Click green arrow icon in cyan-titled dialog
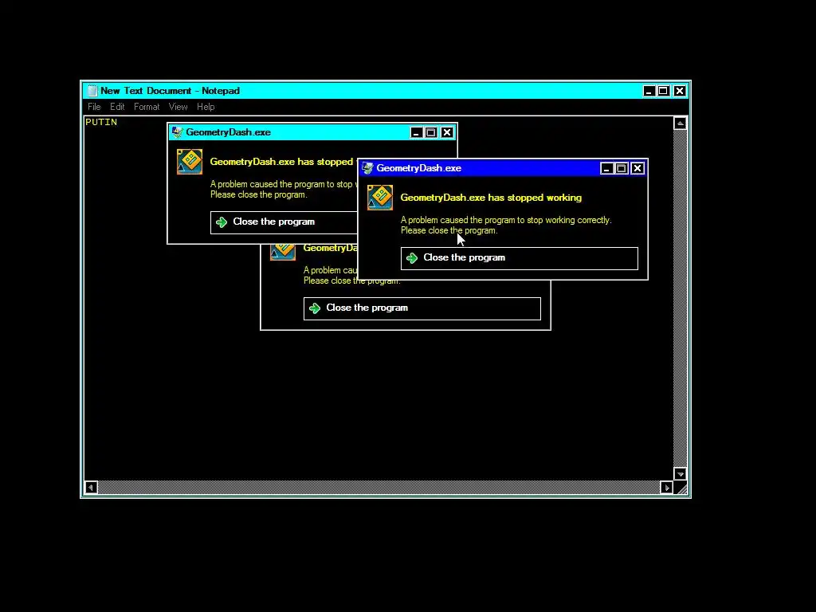 [x=222, y=222]
